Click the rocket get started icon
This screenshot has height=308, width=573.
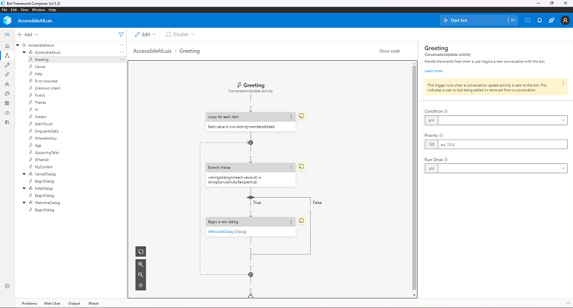(552, 21)
